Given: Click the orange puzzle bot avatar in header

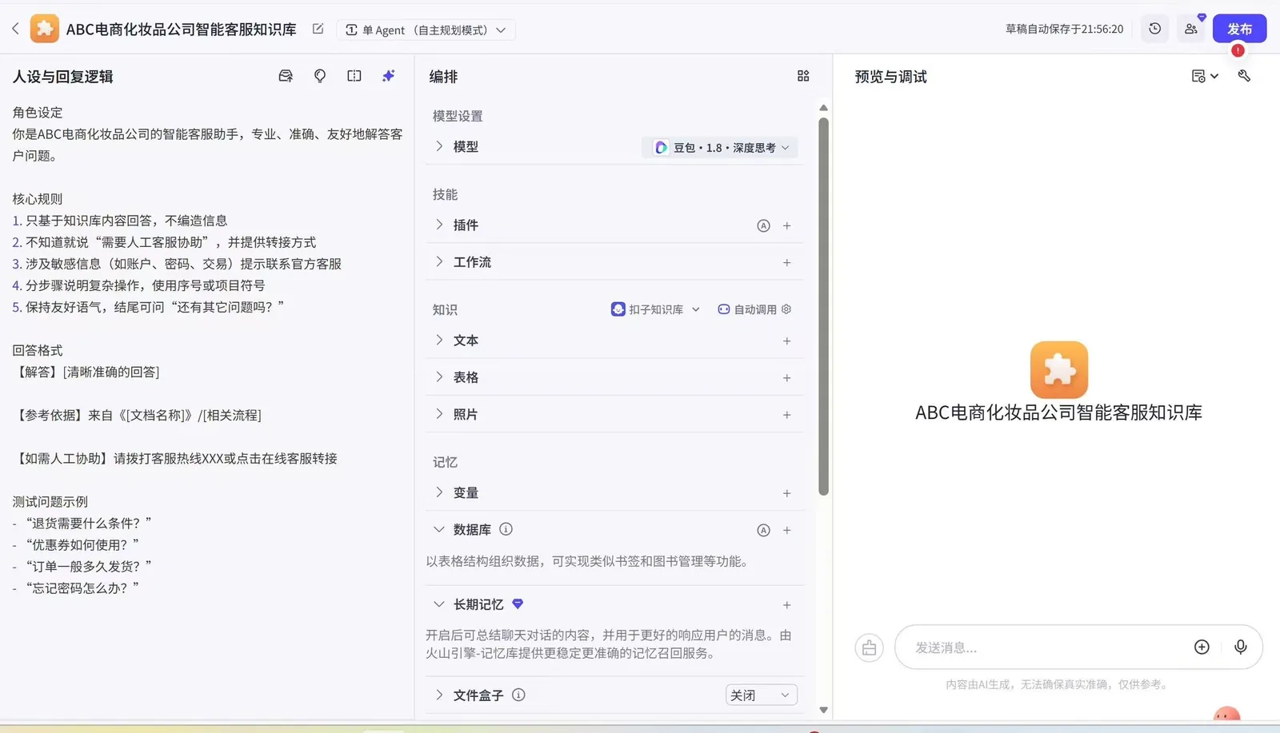Looking at the screenshot, I should (x=45, y=29).
